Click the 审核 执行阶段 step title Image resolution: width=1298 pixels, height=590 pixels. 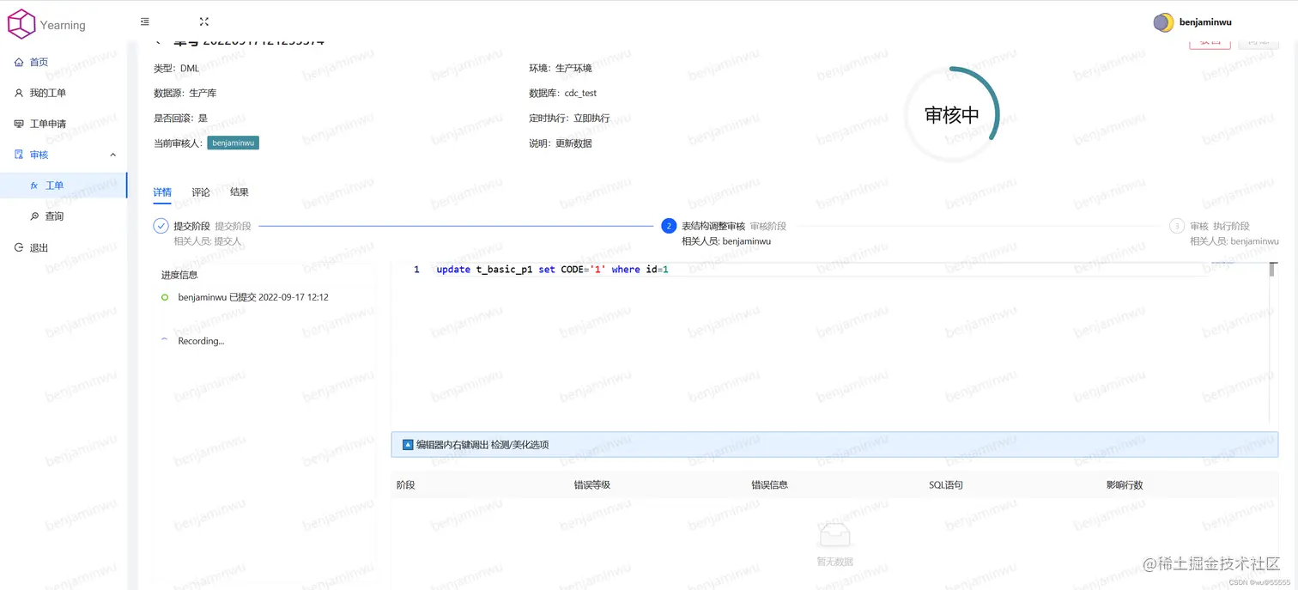[x=1220, y=226]
